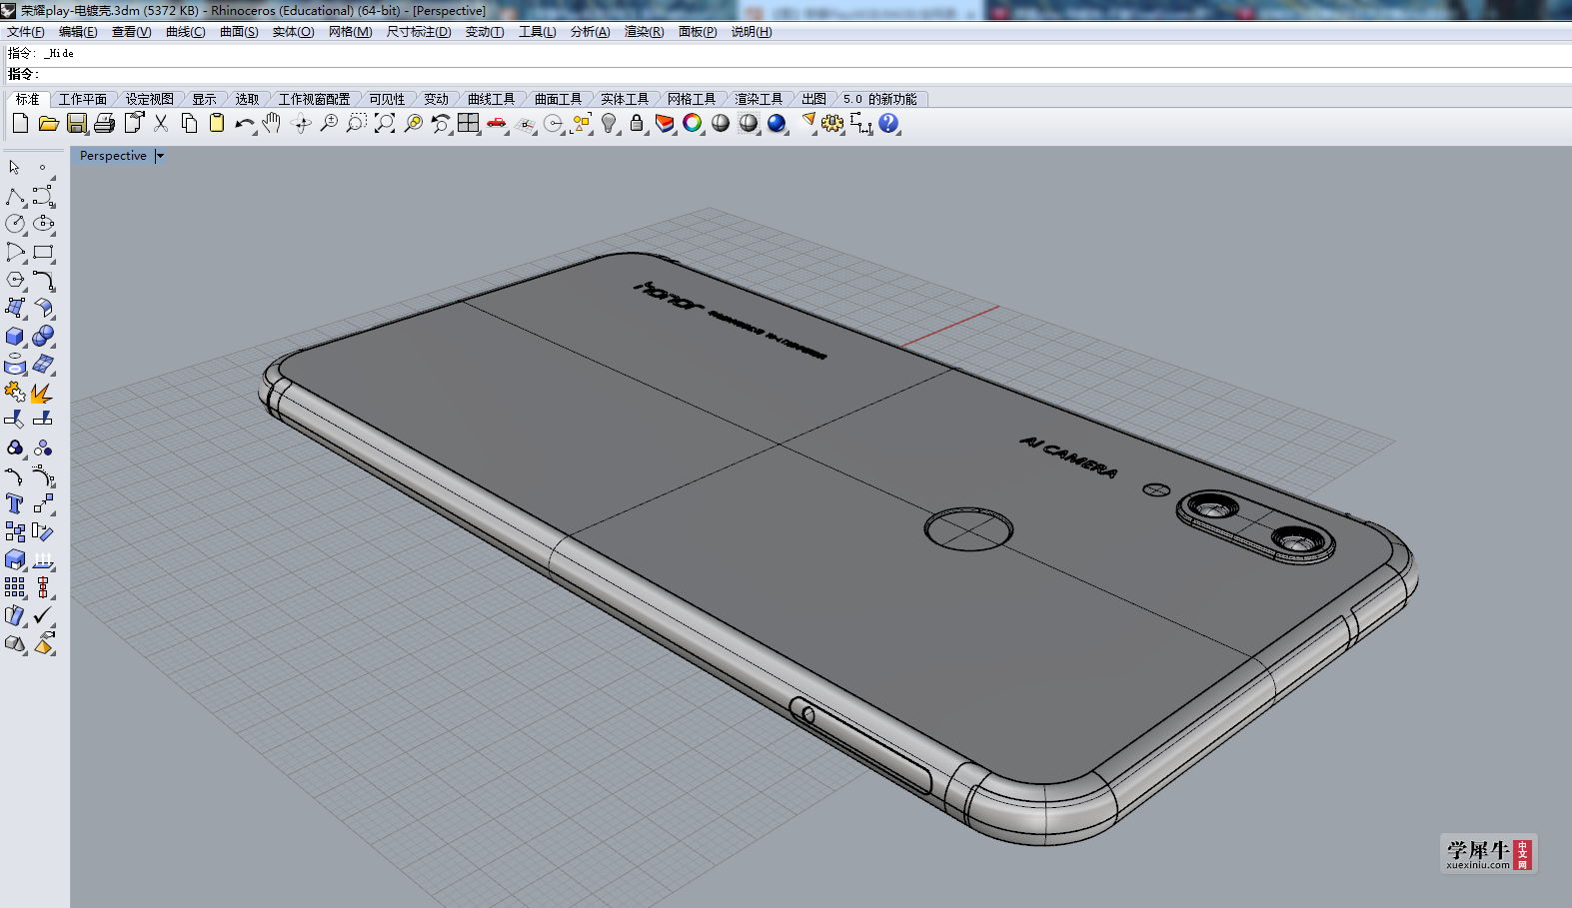Open Options with the gear icon

pyautogui.click(x=832, y=123)
